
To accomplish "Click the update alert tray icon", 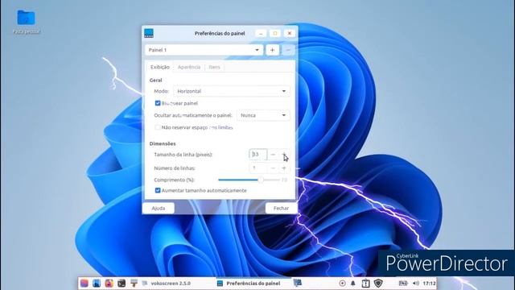I will (365, 283).
